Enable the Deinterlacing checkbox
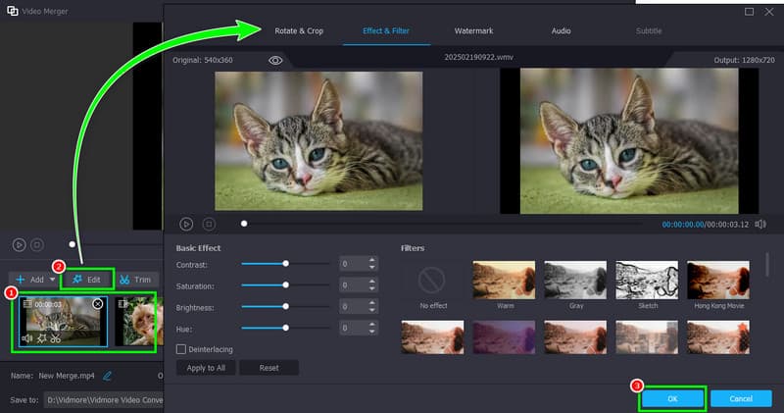Screen dimensions: 784x413 [x=181, y=349]
